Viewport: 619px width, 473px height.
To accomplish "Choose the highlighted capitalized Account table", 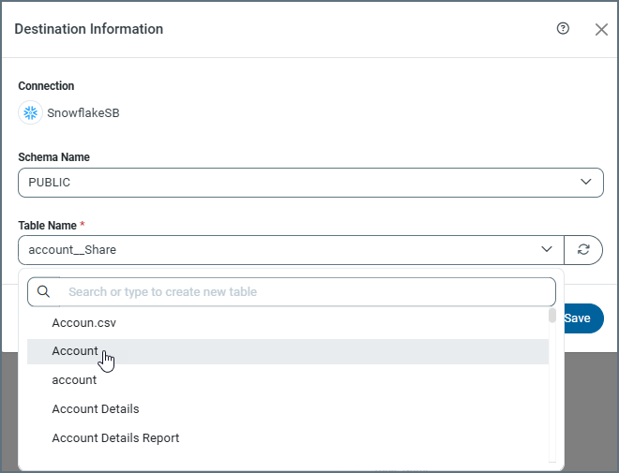I will pos(75,351).
